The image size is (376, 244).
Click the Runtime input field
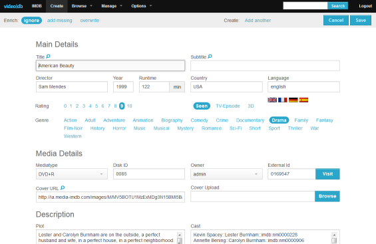click(154, 86)
